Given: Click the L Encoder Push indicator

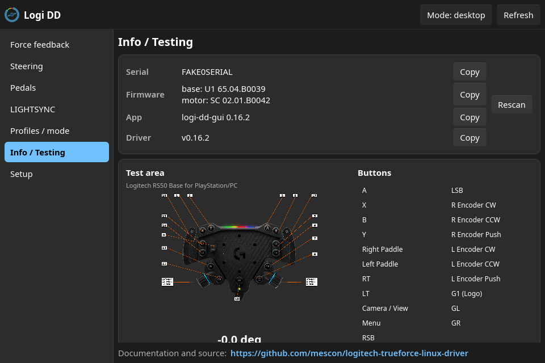Looking at the screenshot, I should tap(476, 279).
